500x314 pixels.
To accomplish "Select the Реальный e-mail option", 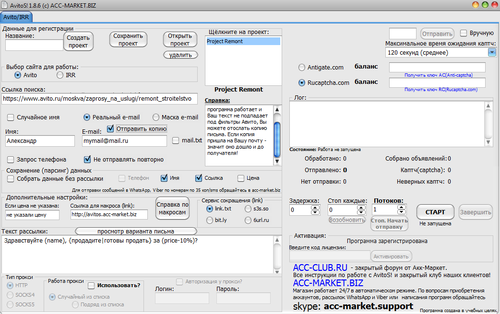I will pyautogui.click(x=87, y=117).
